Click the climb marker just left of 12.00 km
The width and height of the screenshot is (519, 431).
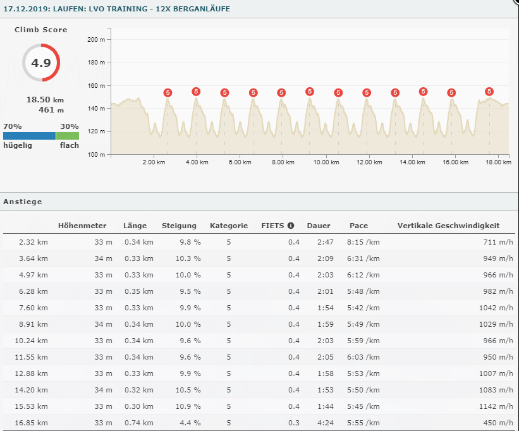(x=367, y=93)
